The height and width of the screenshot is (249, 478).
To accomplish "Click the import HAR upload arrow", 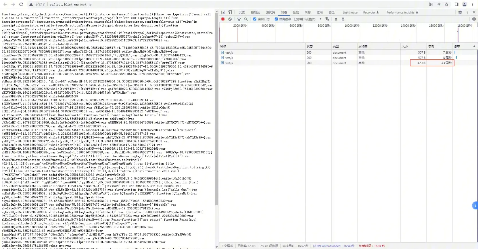I will [336, 19].
